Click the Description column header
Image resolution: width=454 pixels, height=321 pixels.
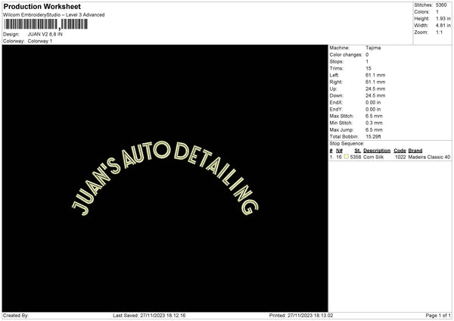(377, 151)
